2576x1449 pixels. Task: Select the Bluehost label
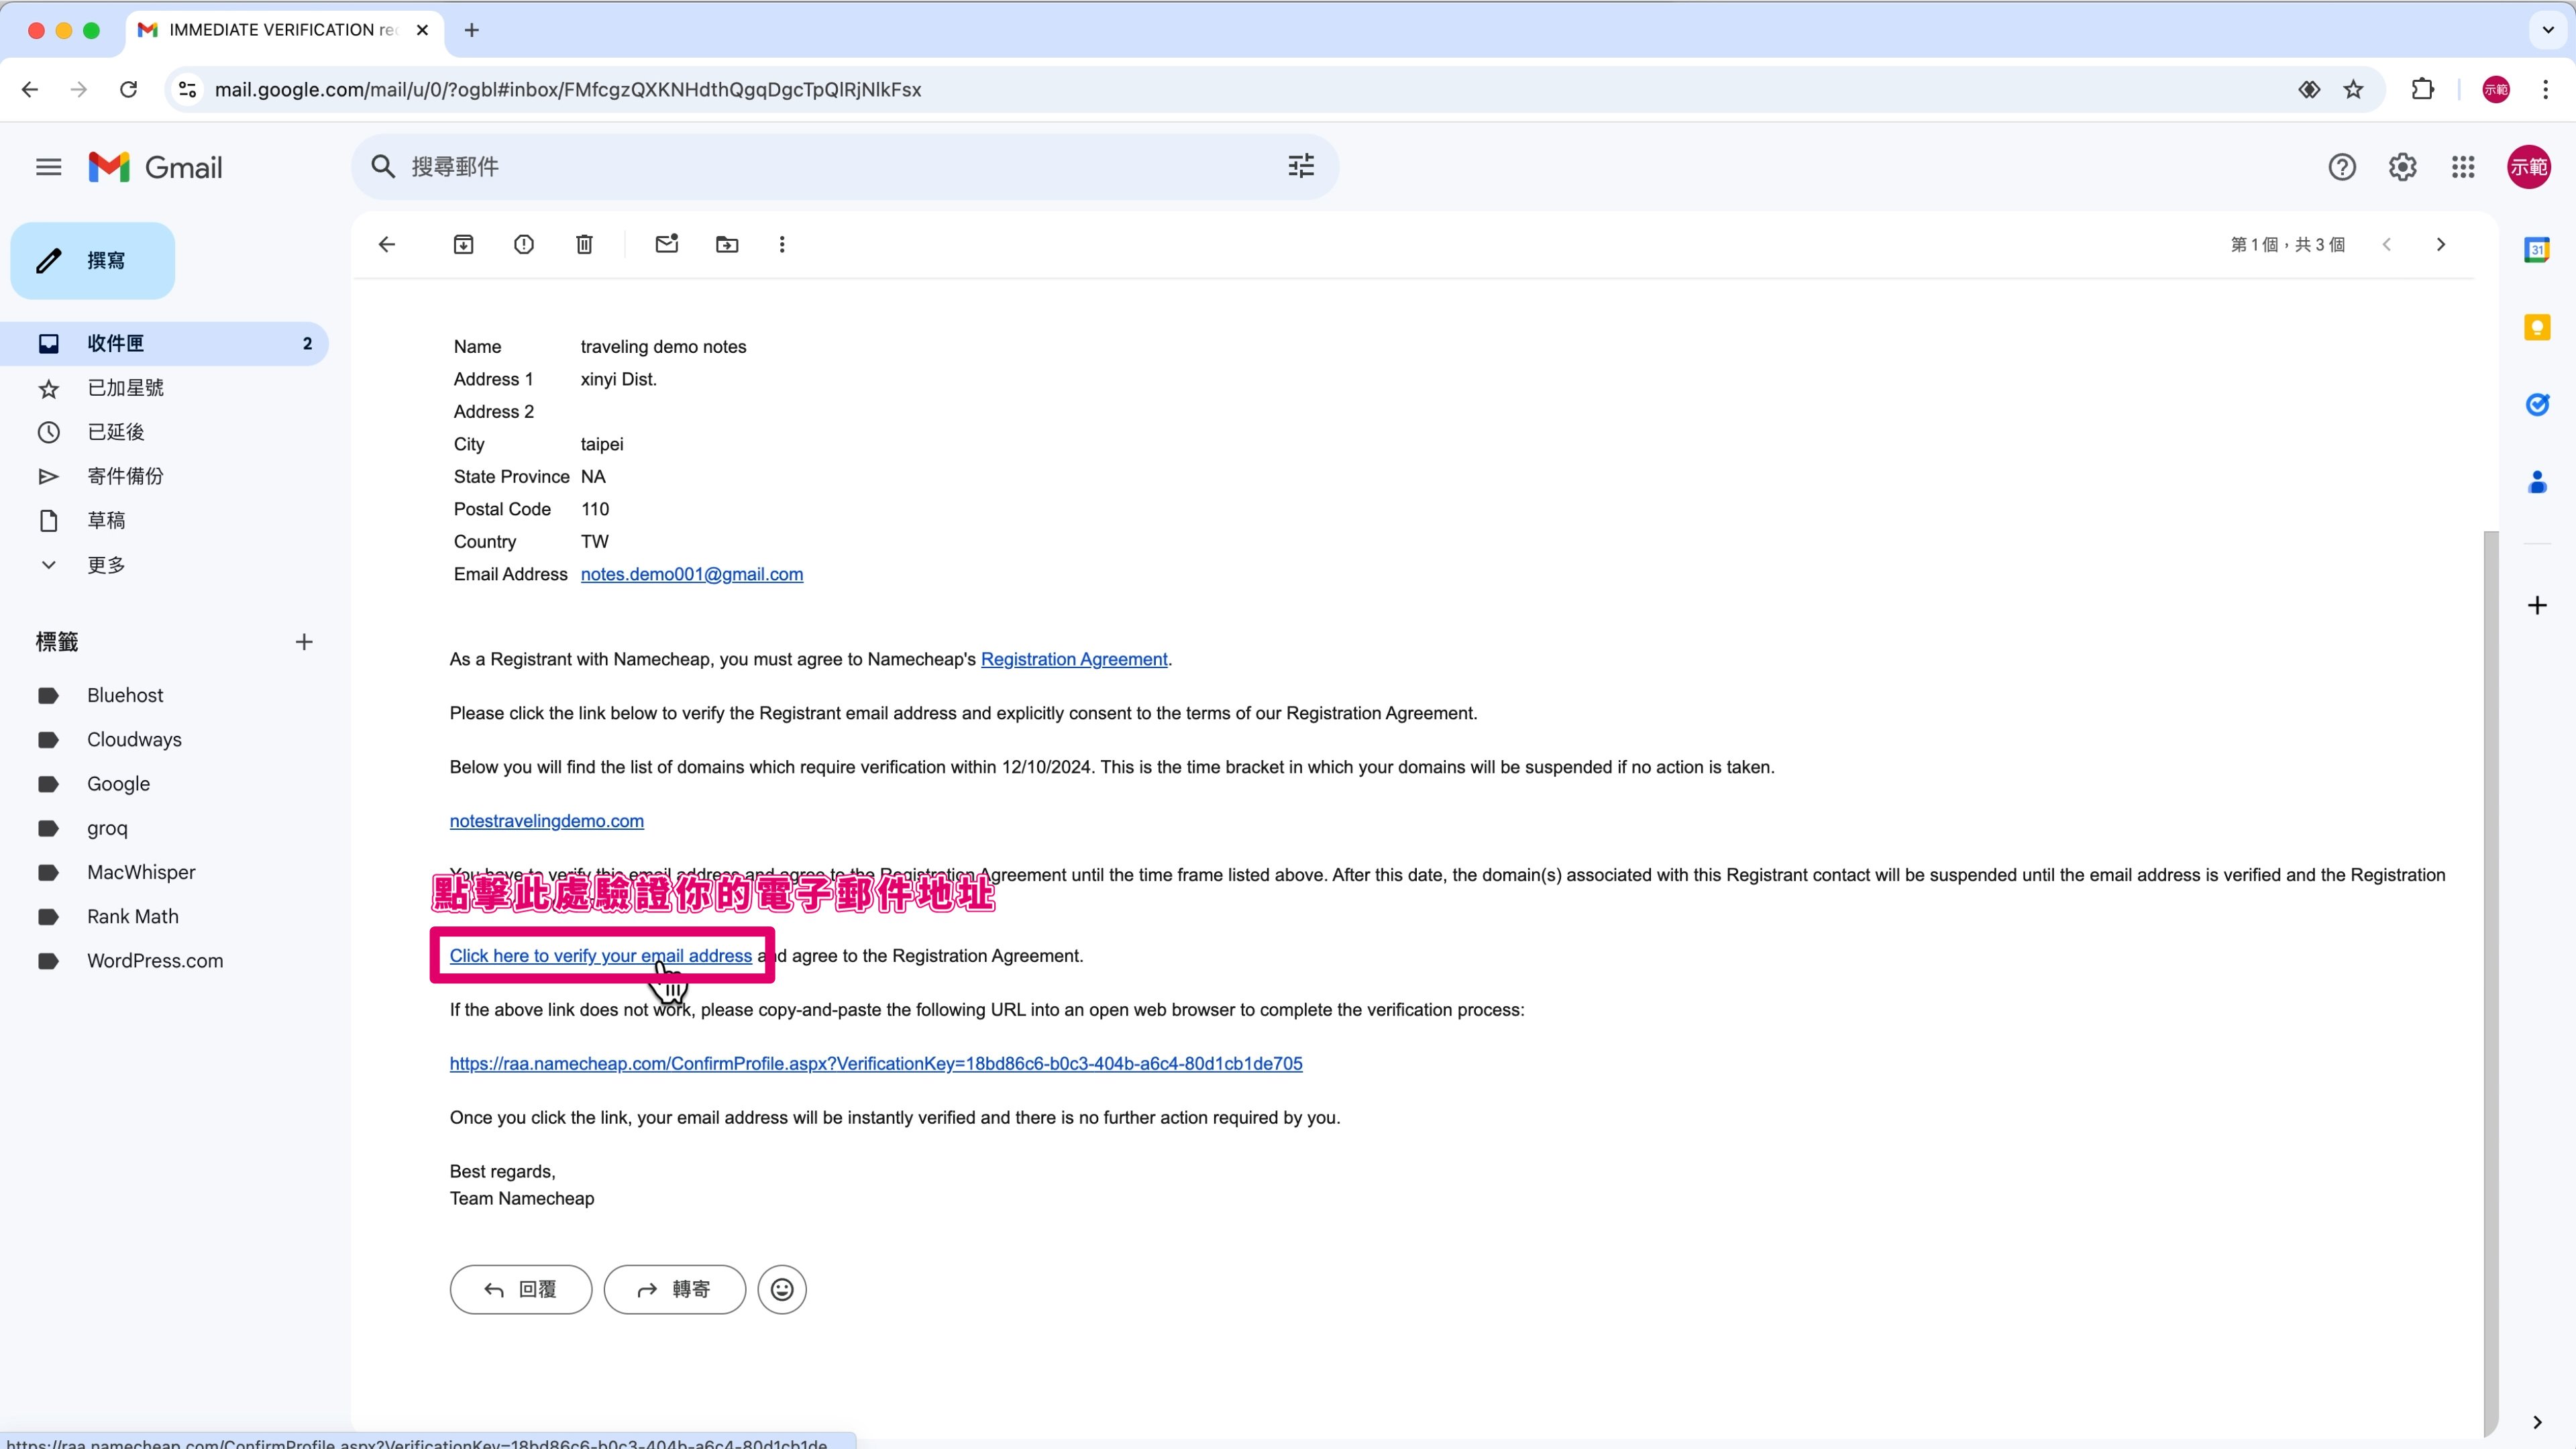125,696
